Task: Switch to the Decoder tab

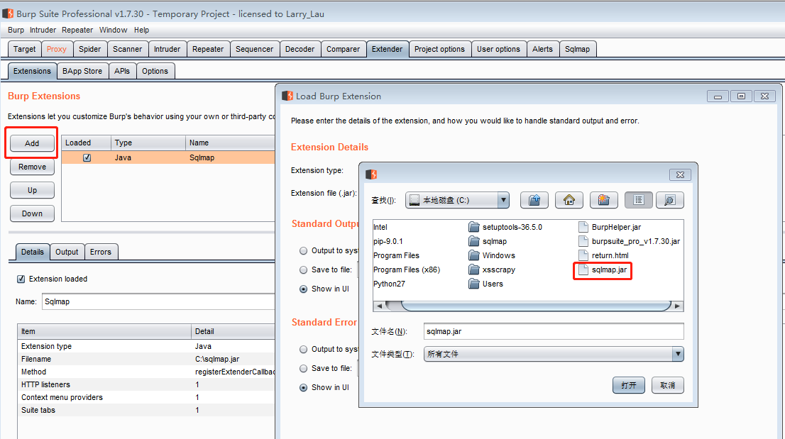Action: [300, 49]
